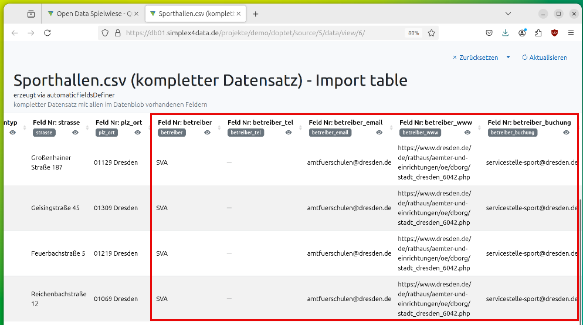
Task: Click the Zurücksetzen reset link
Action: pyautogui.click(x=475, y=57)
